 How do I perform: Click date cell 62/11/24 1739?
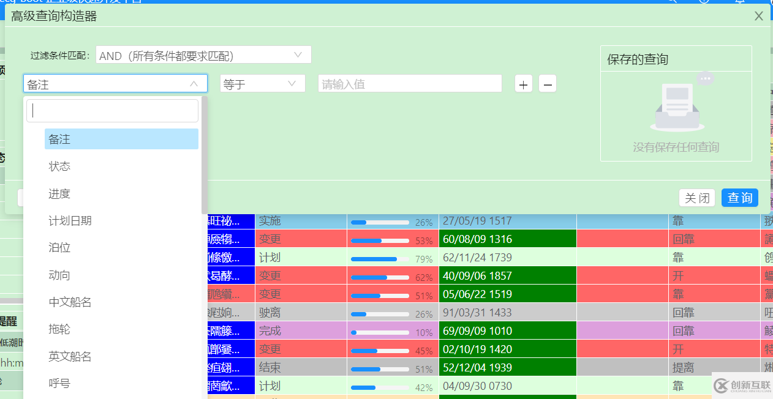point(508,257)
